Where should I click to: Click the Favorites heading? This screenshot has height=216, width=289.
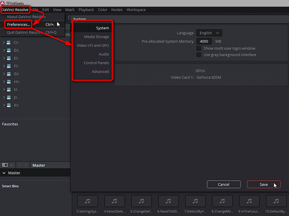click(x=10, y=124)
